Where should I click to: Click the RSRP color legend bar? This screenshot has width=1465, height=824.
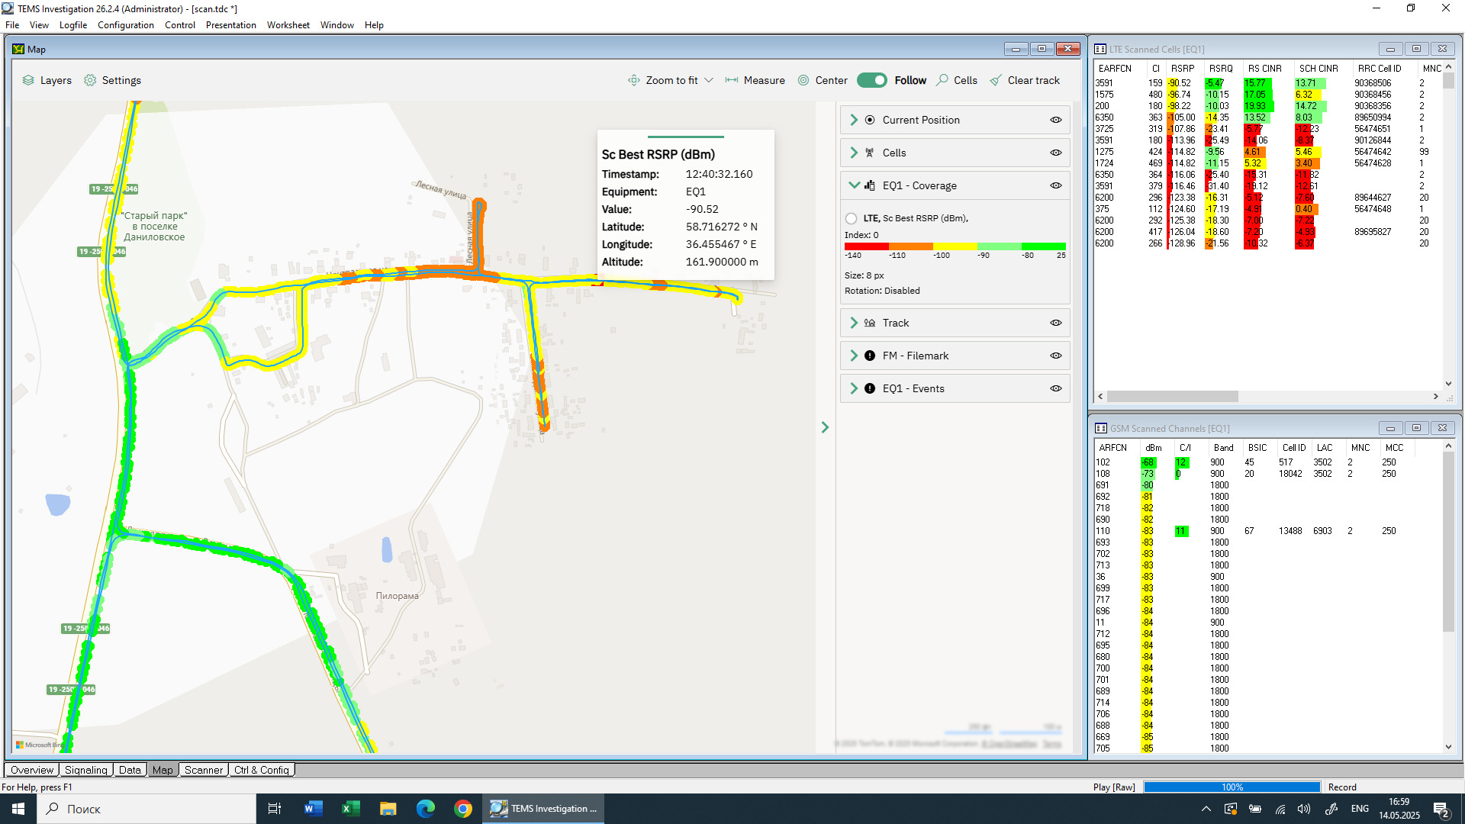955,246
